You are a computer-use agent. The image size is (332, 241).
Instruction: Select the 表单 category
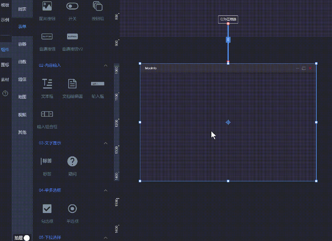pos(22,26)
